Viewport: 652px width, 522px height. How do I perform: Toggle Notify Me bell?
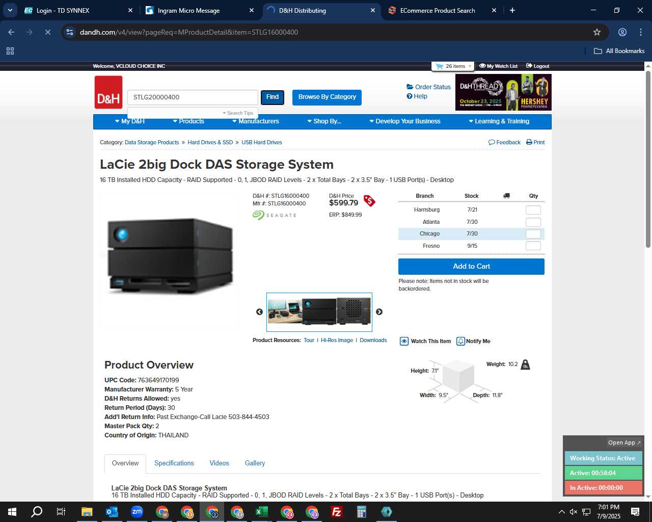[473, 341]
